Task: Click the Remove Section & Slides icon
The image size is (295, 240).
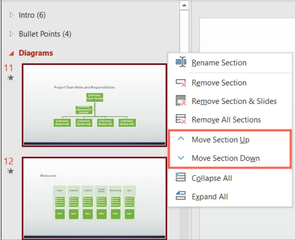Action: coord(181,101)
